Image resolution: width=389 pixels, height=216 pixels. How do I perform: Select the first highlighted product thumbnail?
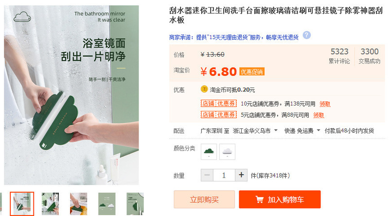(22, 204)
